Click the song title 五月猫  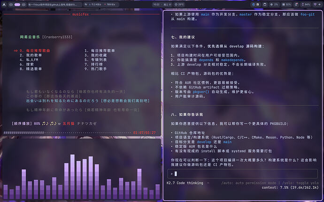tap(69, 123)
